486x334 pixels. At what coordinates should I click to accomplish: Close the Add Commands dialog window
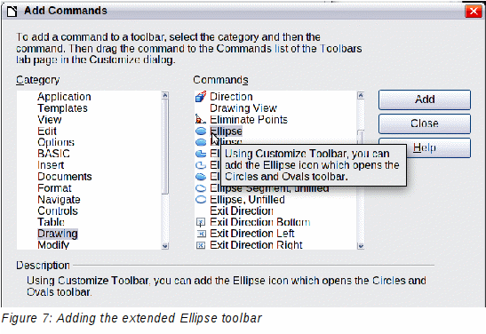[474, 12]
